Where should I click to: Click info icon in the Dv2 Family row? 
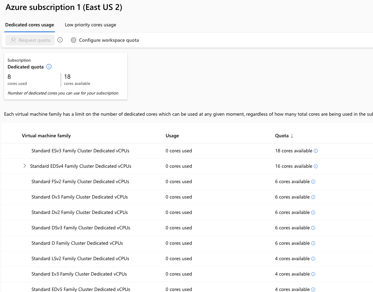313,213
